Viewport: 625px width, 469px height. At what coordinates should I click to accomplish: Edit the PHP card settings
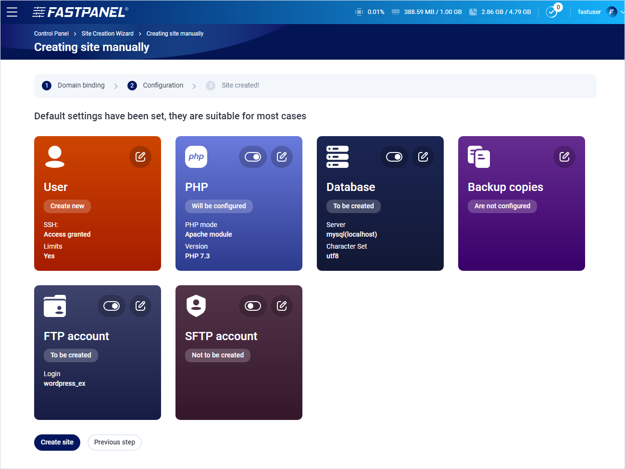pos(282,157)
